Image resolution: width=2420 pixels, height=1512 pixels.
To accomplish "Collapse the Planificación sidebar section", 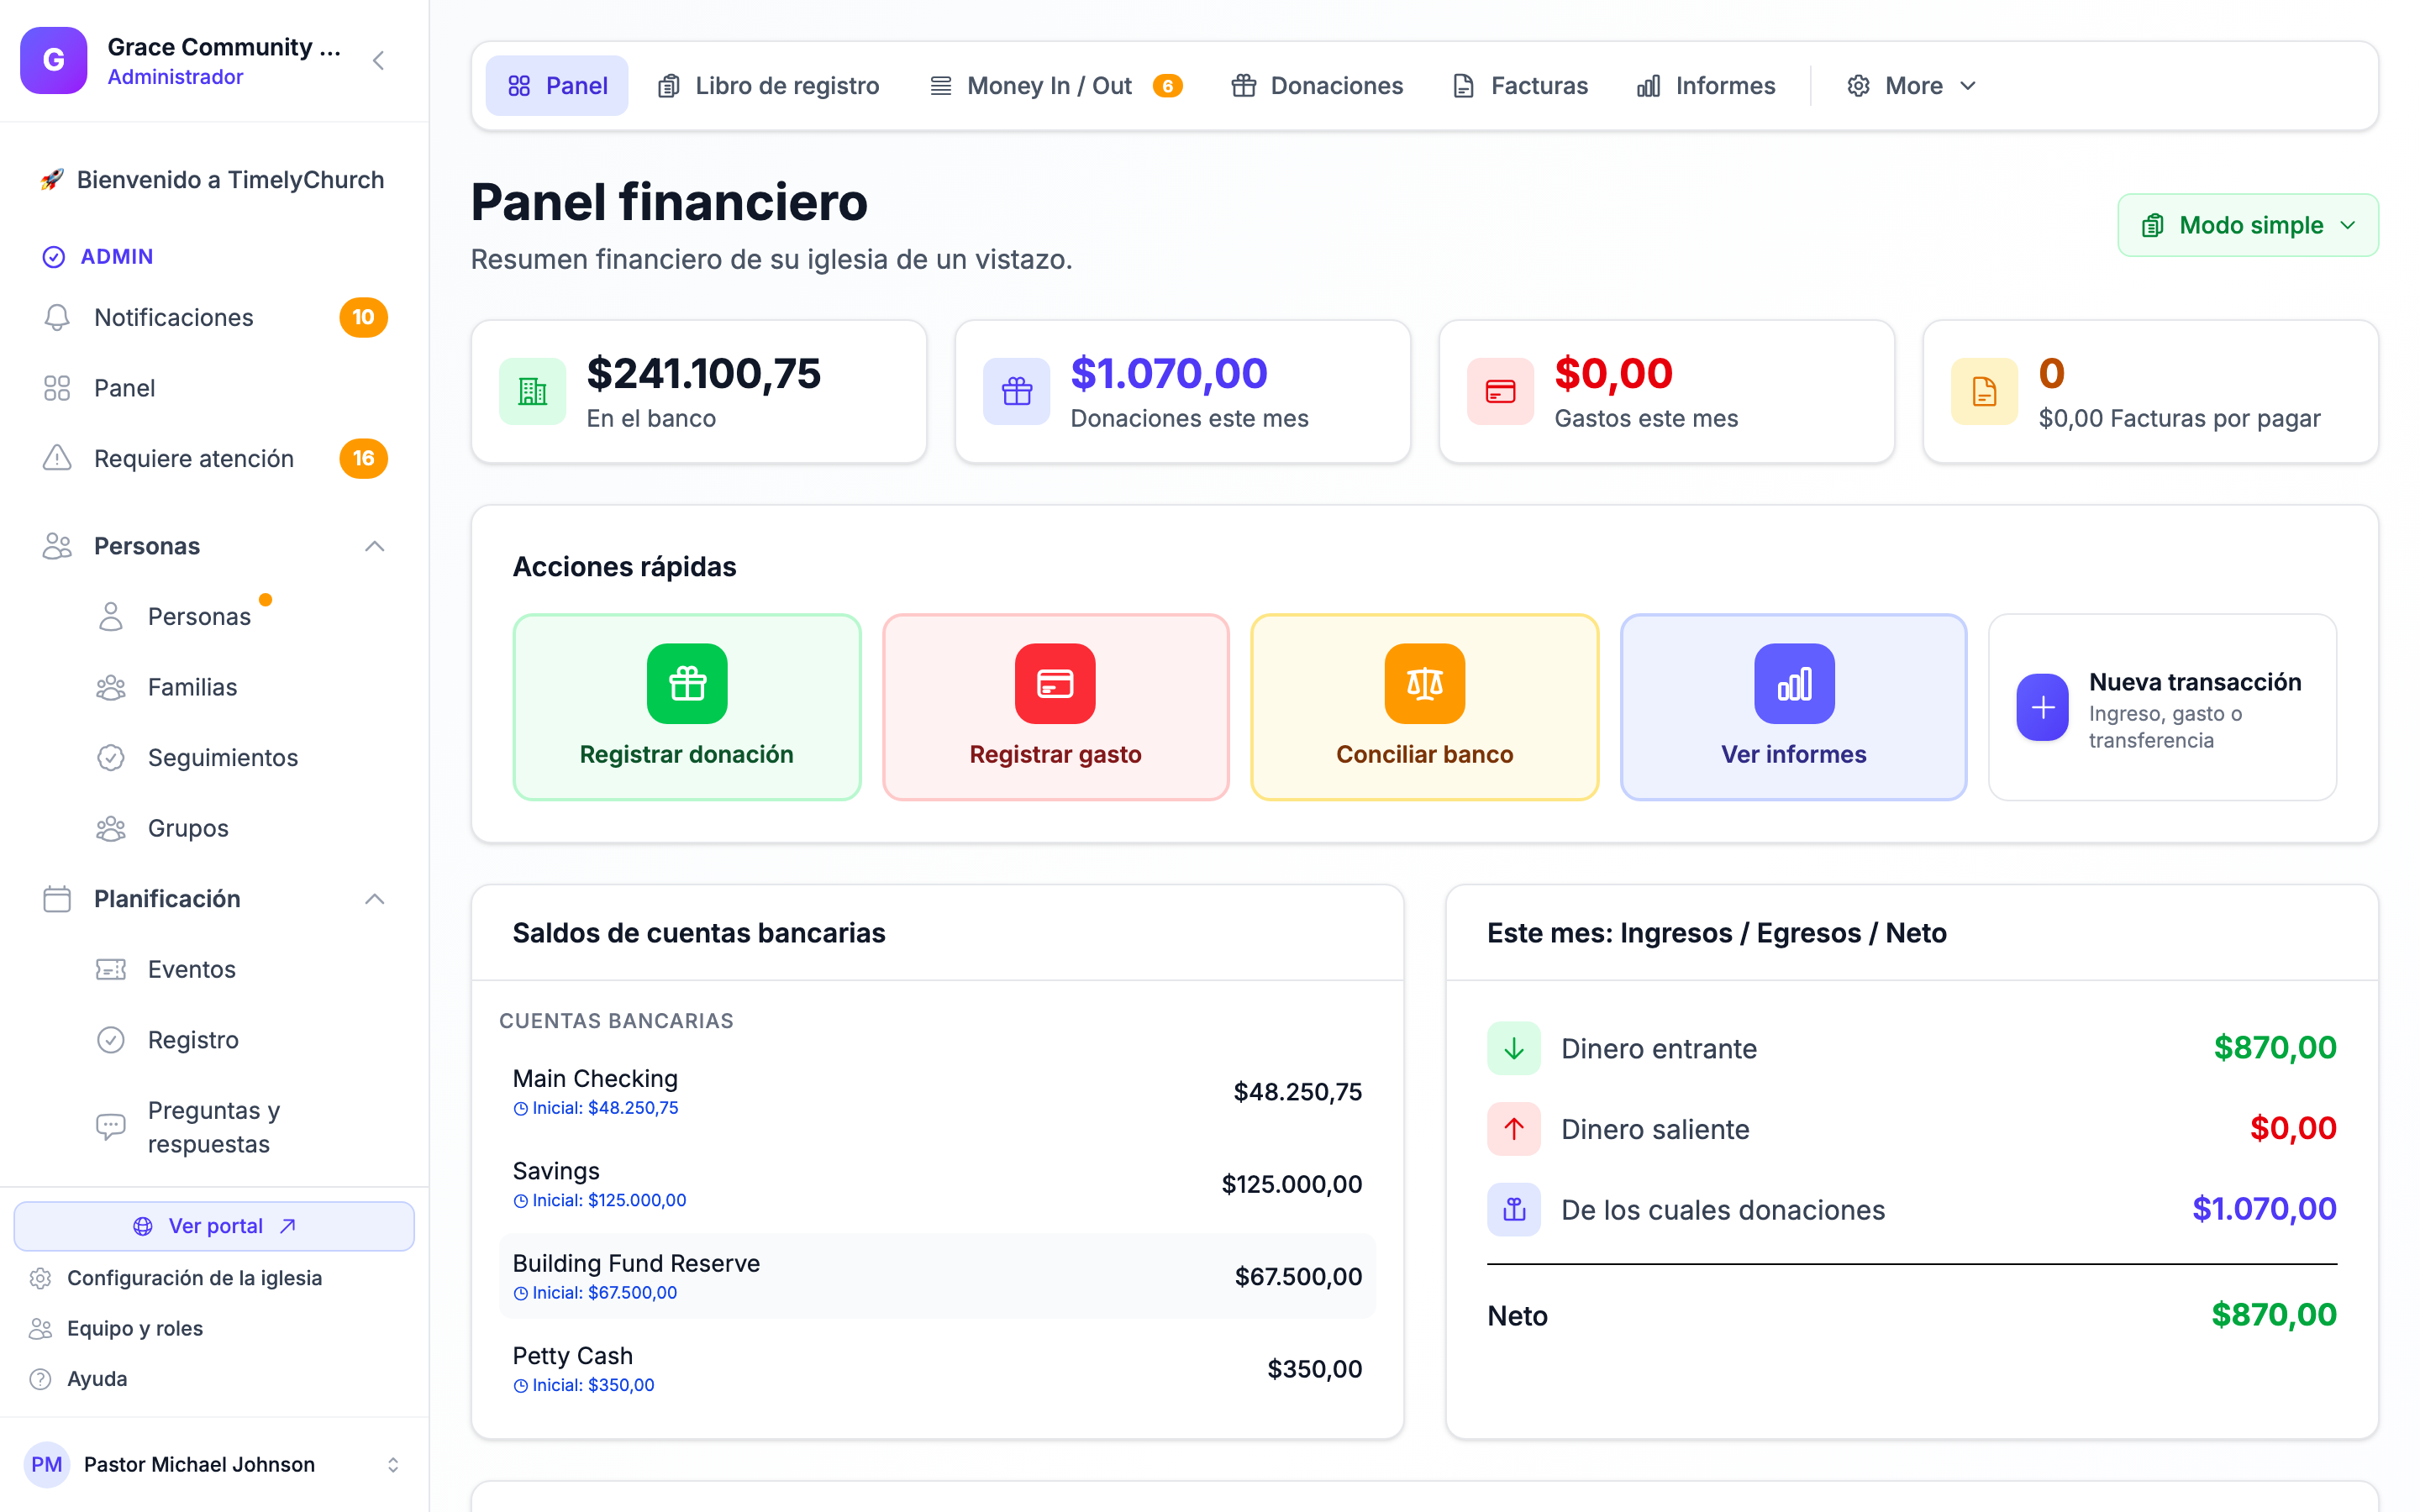I will 374,899.
